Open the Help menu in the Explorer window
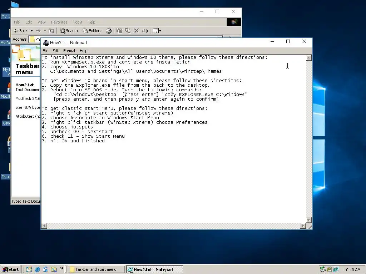Viewport: 366px width, 274px height. tap(91, 22)
